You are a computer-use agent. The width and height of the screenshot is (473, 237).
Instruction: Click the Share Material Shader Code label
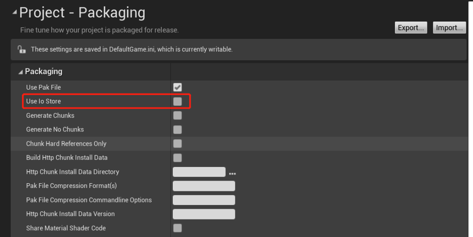tap(65, 228)
